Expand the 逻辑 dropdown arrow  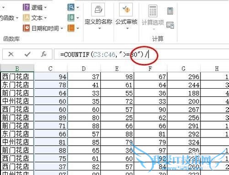(x=45, y=7)
